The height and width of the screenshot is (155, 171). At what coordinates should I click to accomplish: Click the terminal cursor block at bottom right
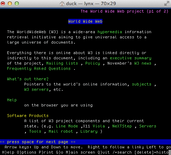coord(170,152)
